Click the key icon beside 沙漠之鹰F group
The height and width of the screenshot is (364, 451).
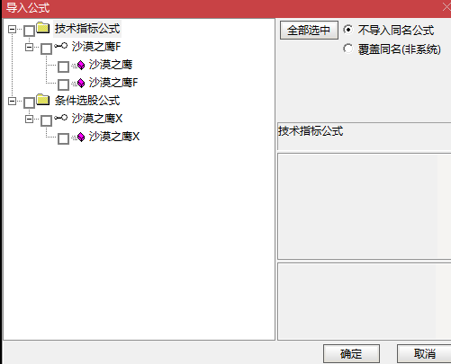pos(60,46)
